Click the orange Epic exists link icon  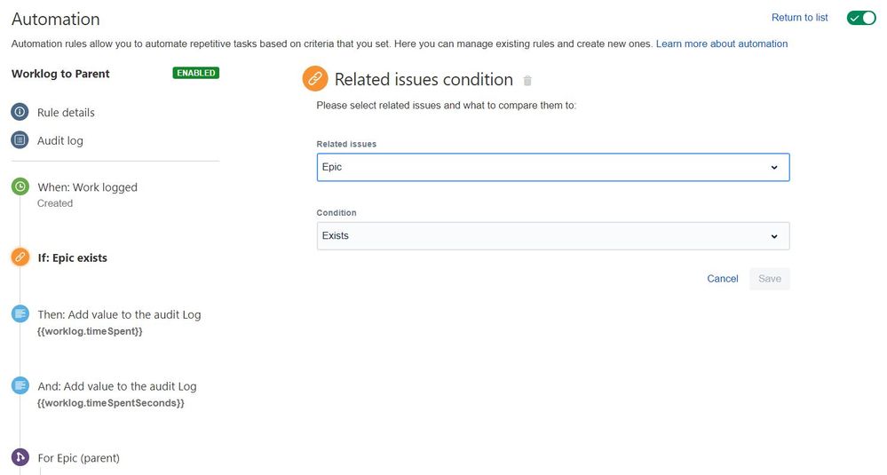[20, 257]
